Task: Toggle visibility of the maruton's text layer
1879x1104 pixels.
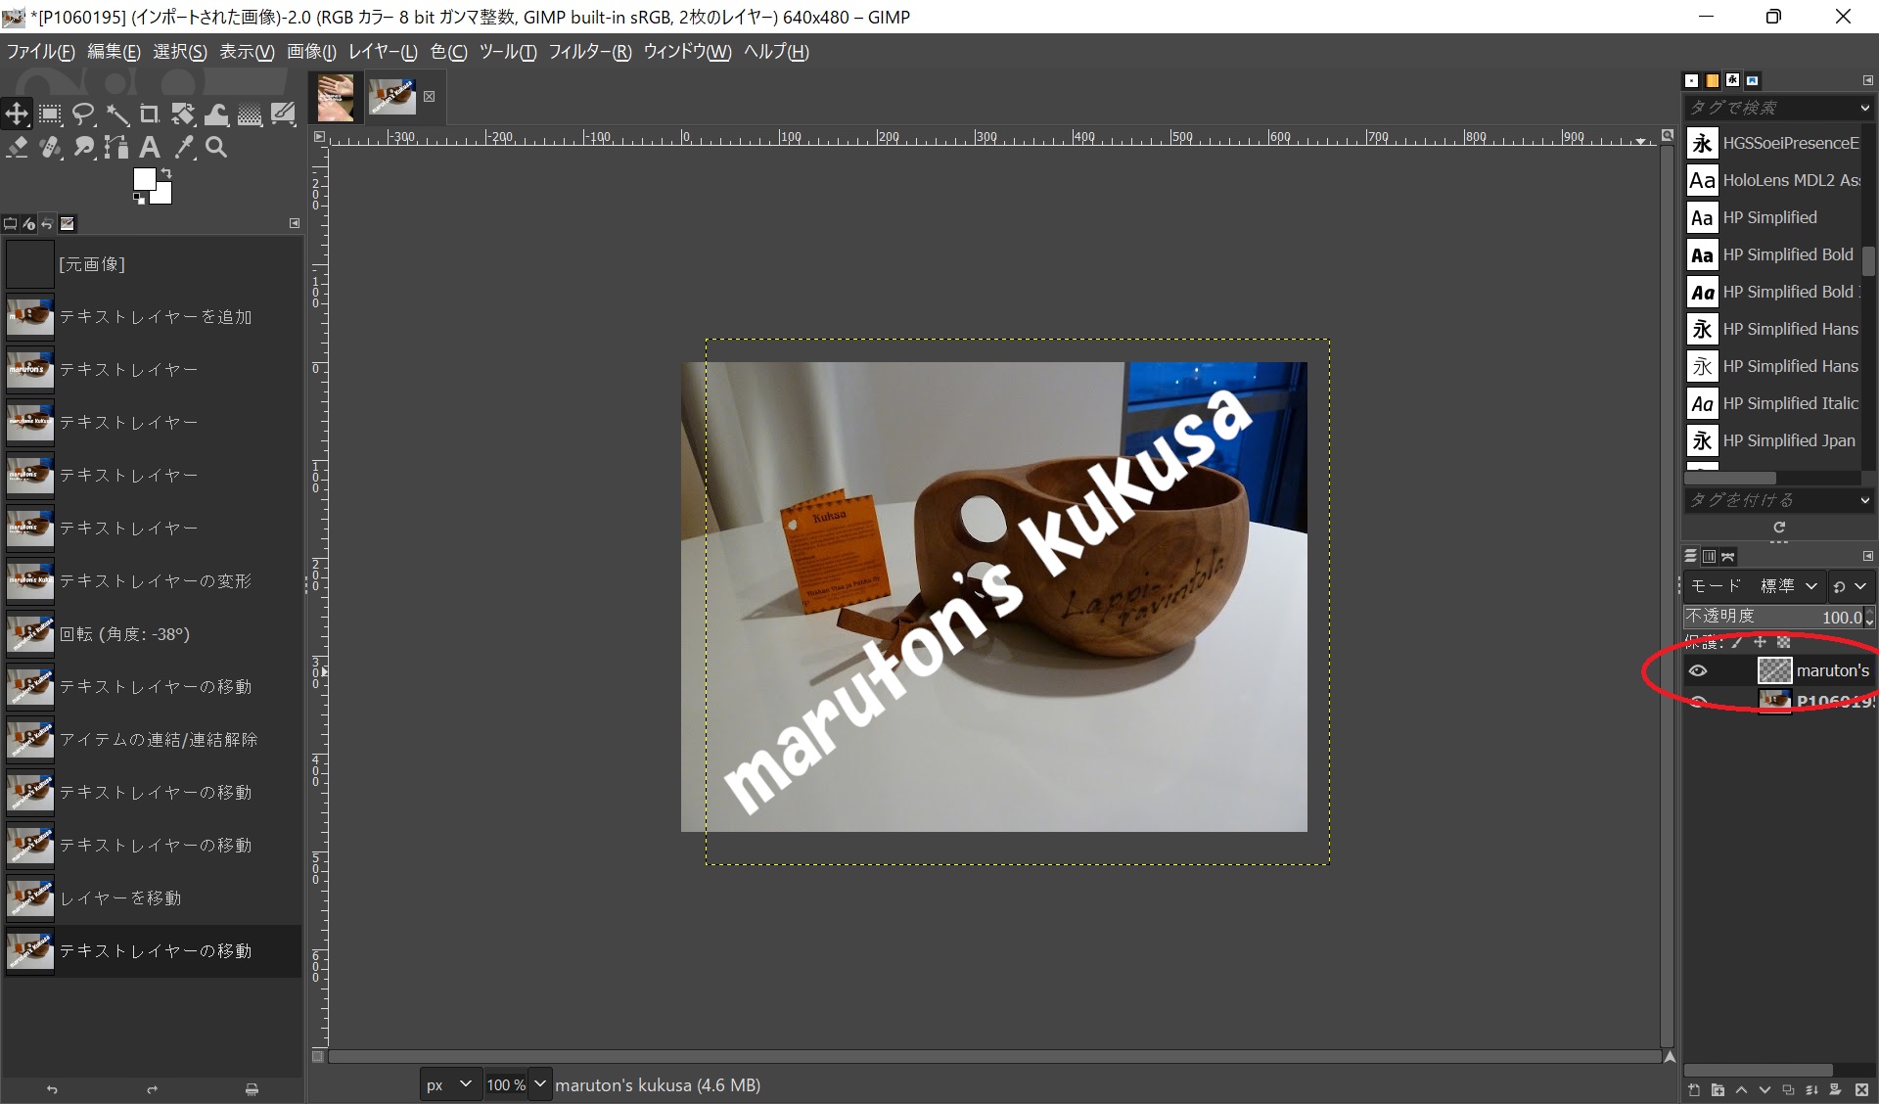Action: (x=1698, y=670)
